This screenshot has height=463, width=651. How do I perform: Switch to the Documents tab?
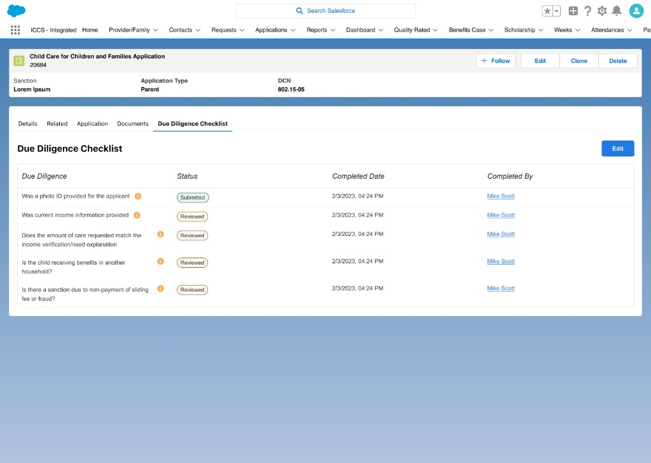133,124
